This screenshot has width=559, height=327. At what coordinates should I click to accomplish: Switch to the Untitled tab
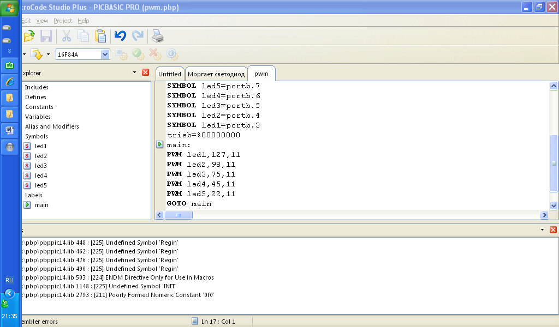[x=170, y=74]
